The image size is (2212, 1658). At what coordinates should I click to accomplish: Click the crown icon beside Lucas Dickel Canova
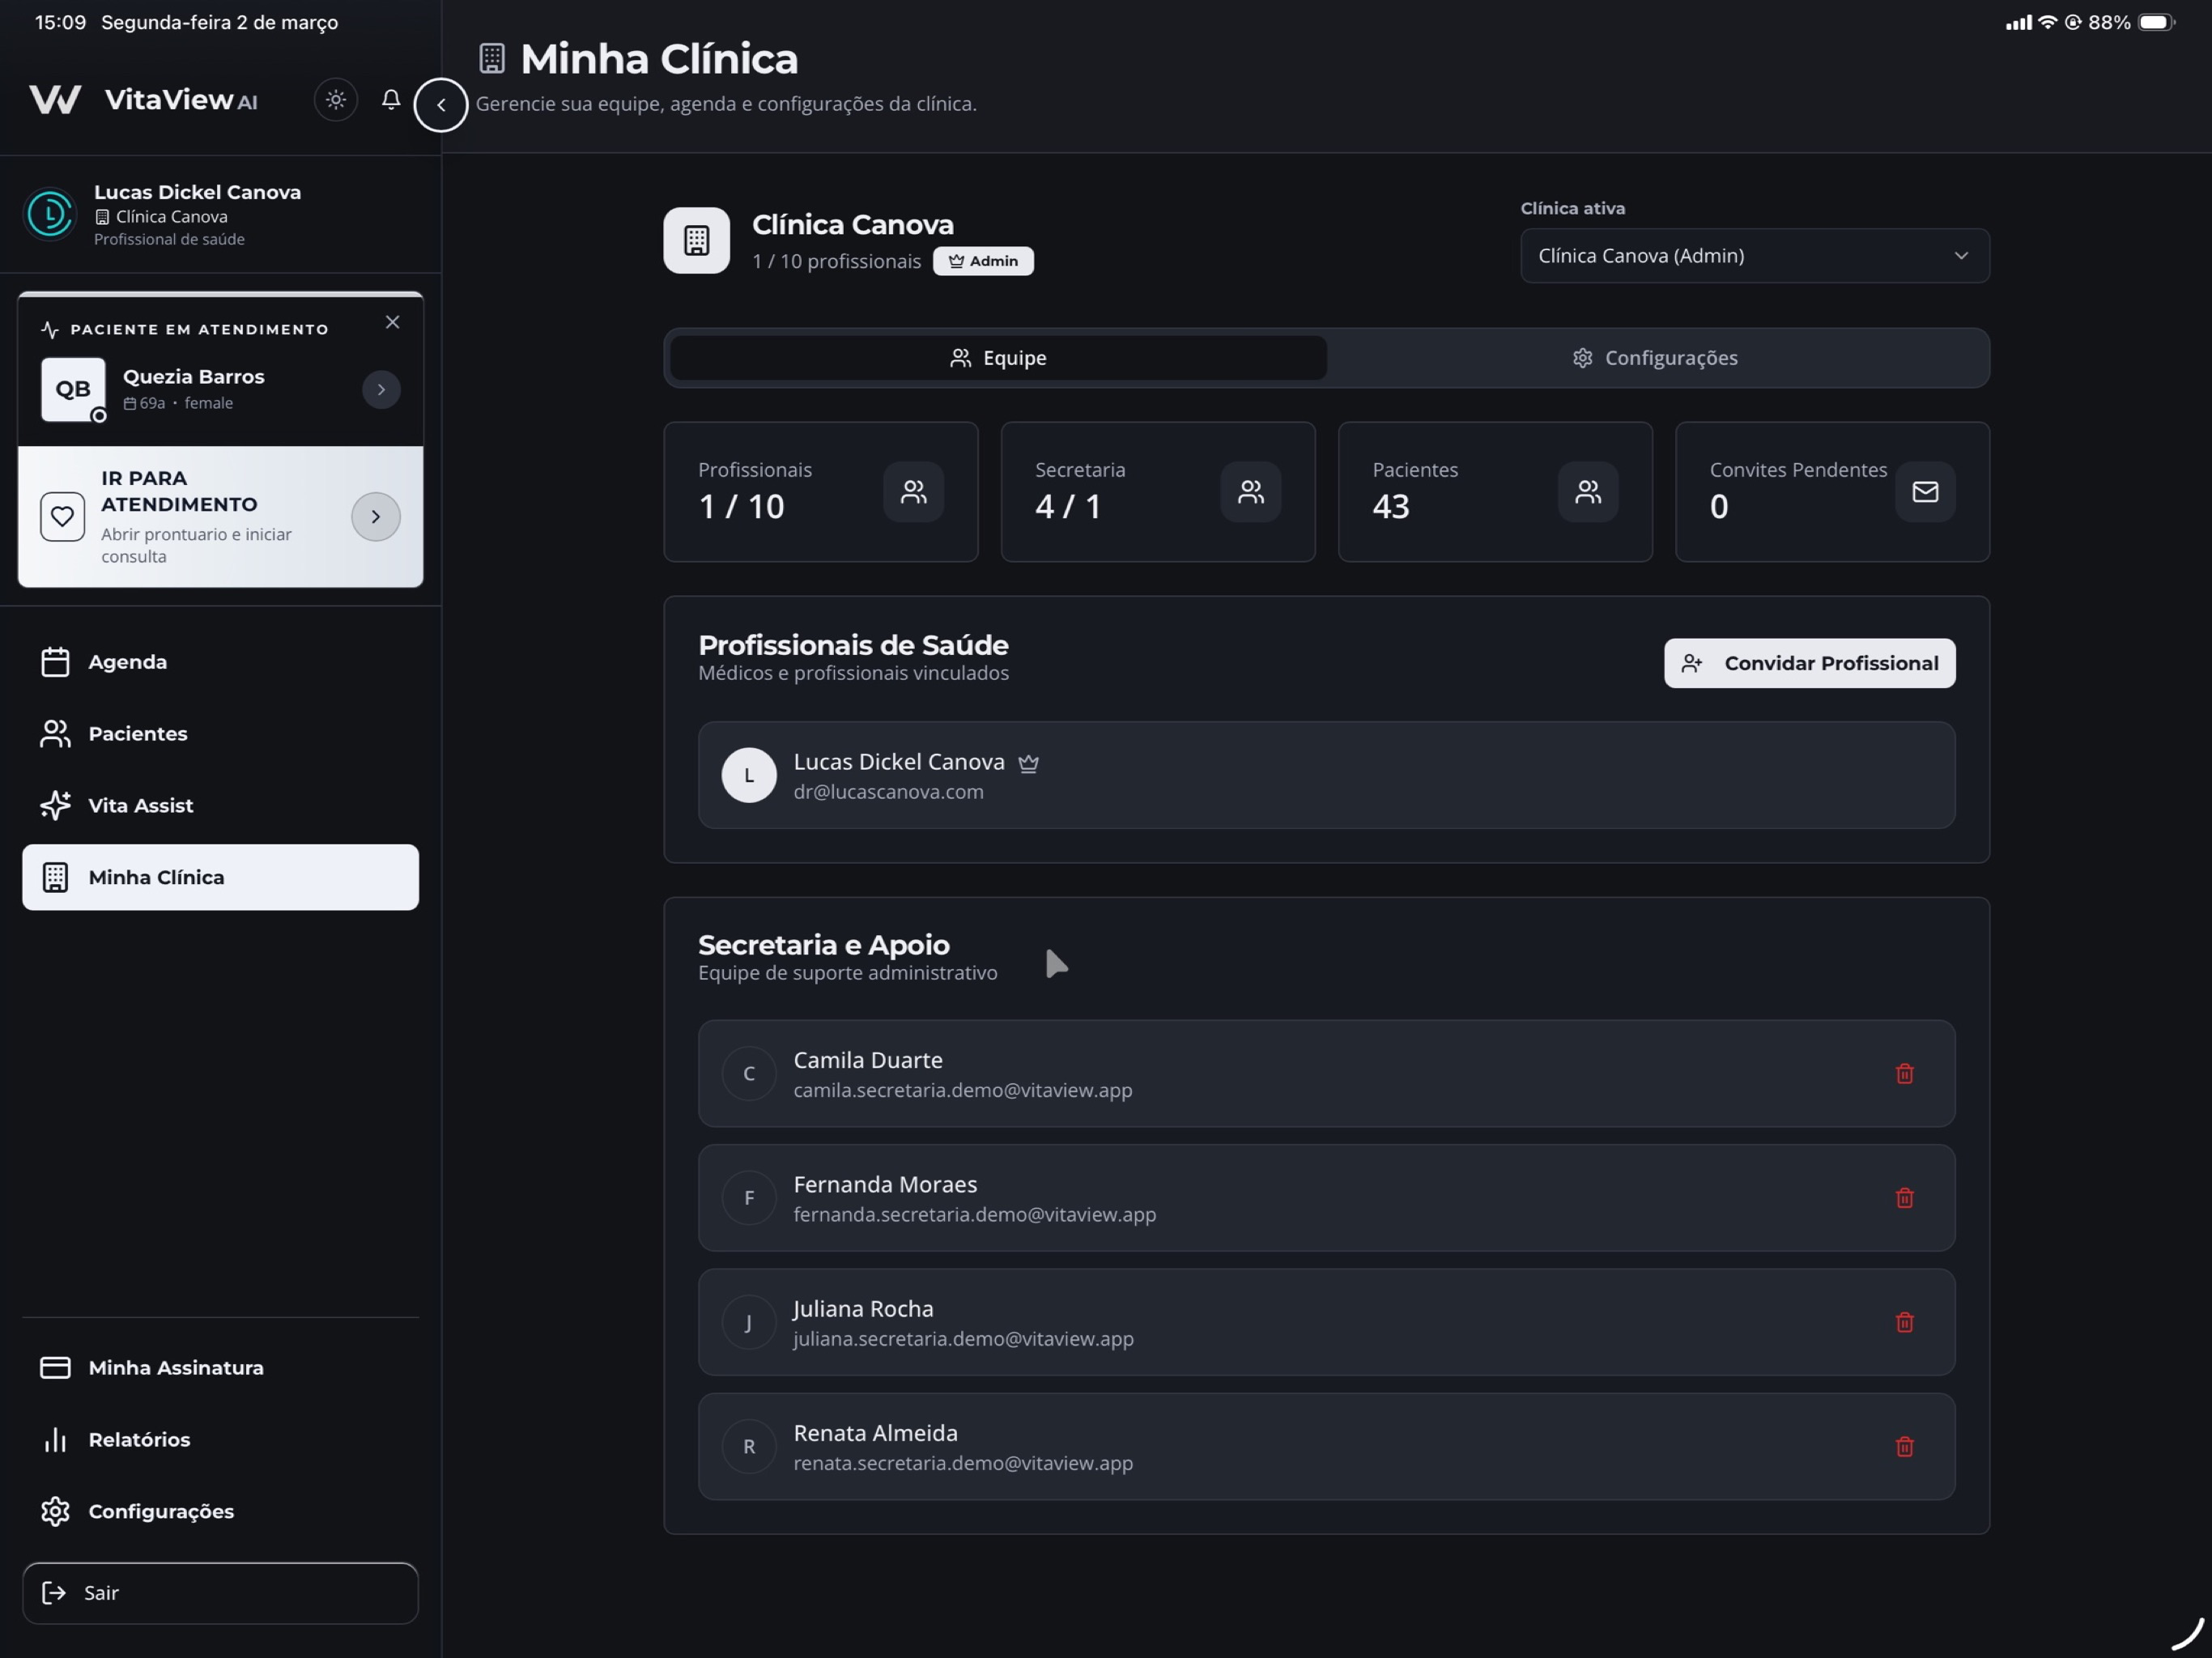(1028, 764)
